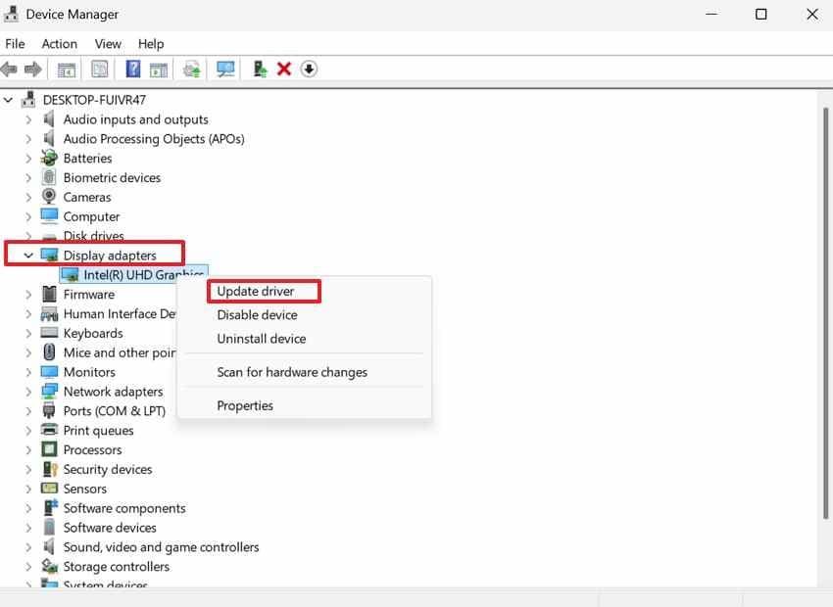This screenshot has width=833, height=607.
Task: Choose Update driver from context menu
Action: 256,292
